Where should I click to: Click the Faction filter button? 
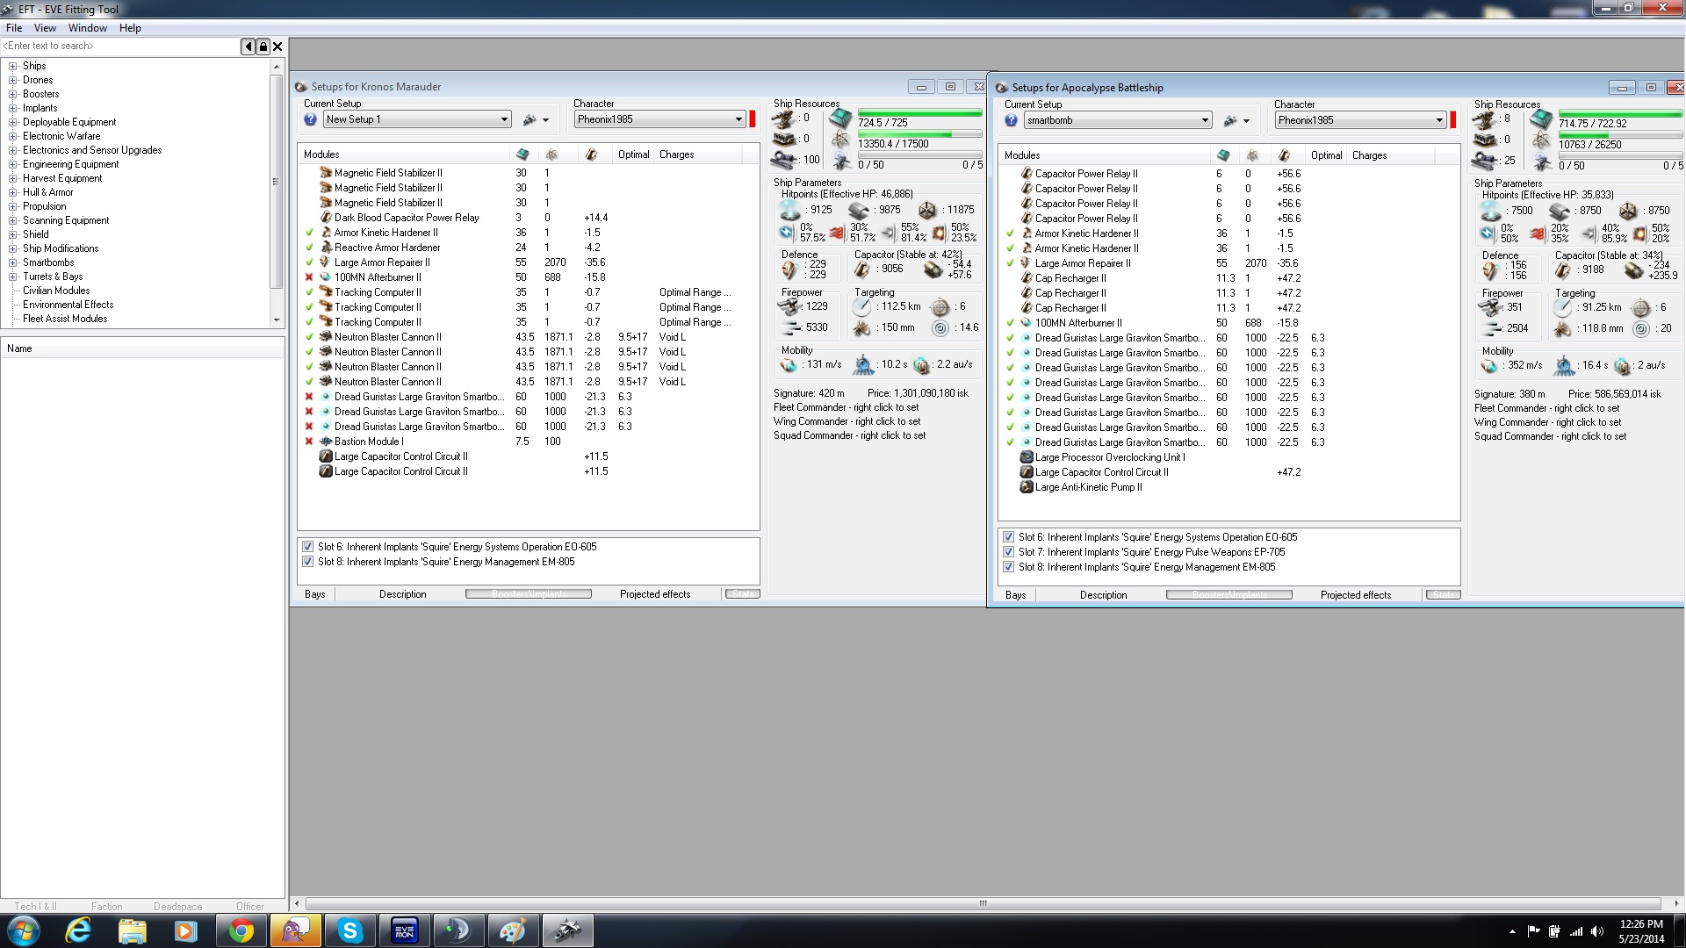pos(106,907)
